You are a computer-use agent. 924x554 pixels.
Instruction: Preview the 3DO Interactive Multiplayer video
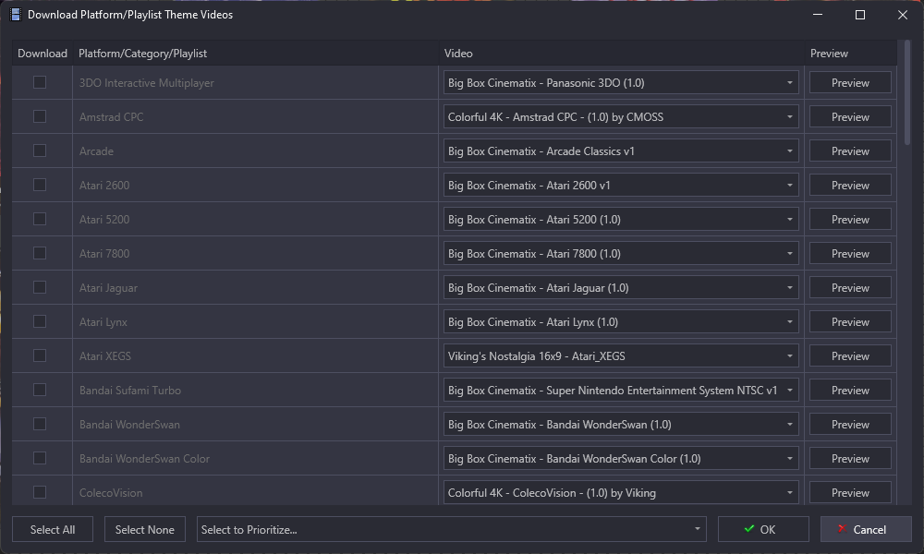(850, 82)
